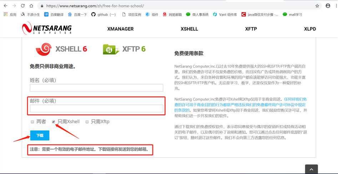338x174 pixels.
Task: Open the blue license terms link
Action: tap(240, 105)
